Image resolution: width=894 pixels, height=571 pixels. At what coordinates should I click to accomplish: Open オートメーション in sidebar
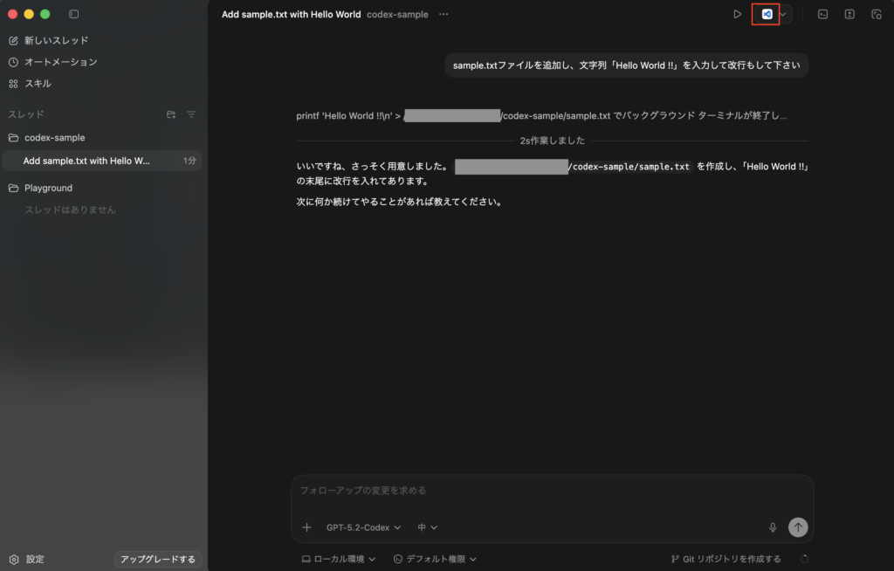pos(60,62)
